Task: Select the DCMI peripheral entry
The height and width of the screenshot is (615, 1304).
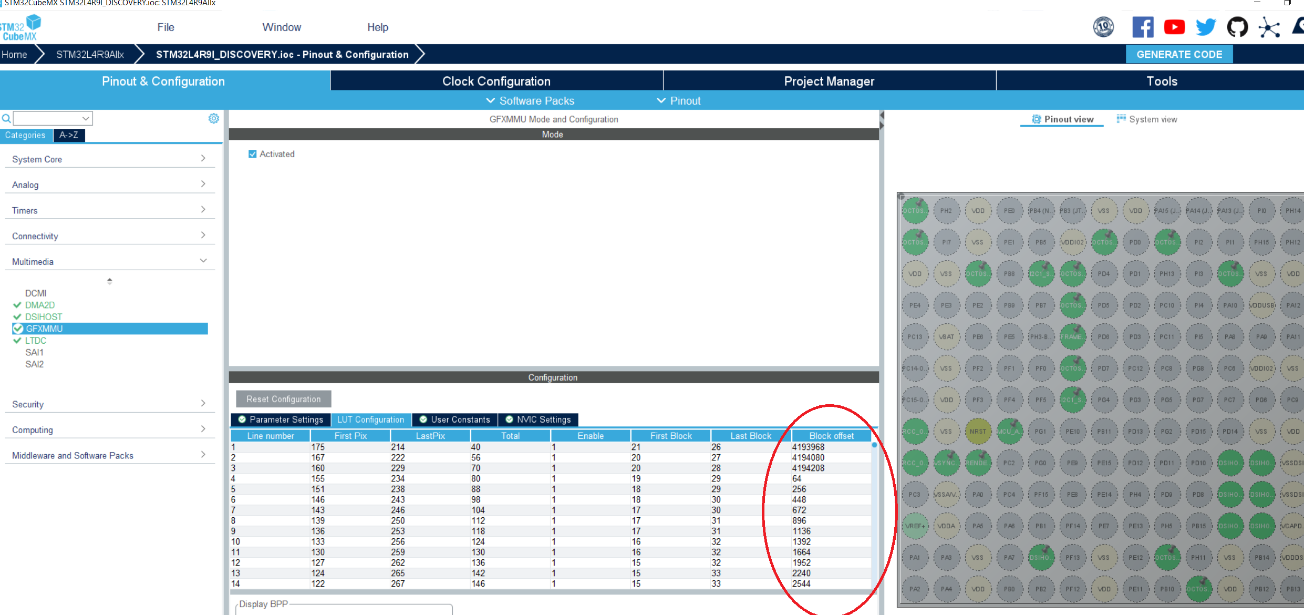Action: (x=36, y=293)
